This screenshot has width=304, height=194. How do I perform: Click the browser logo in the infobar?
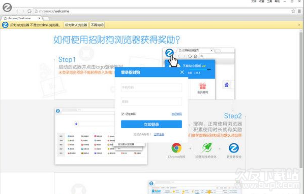(x=5, y=25)
